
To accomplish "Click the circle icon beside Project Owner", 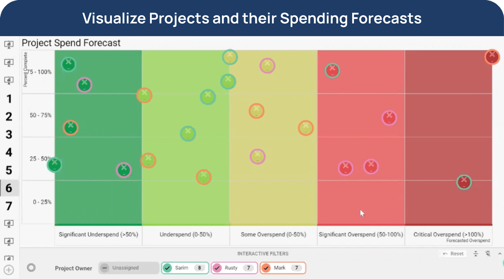I will click(31, 267).
